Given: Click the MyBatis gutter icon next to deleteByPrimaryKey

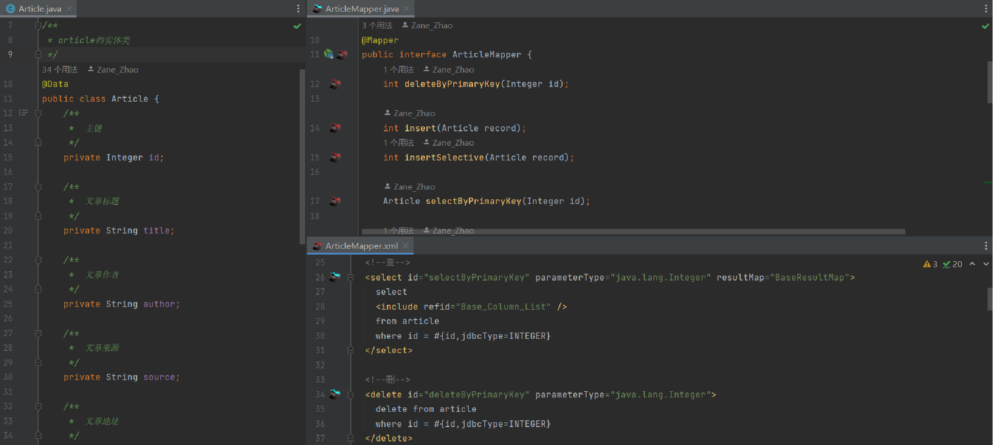Looking at the screenshot, I should pos(335,84).
